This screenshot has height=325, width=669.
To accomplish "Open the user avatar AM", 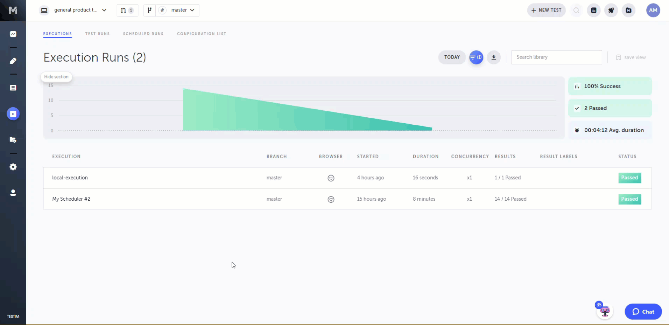I will tap(653, 11).
